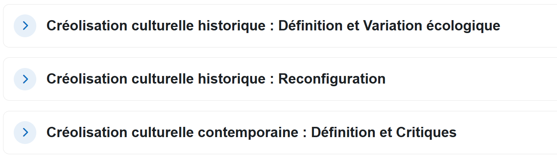Image resolution: width=557 pixels, height=158 pixels.
Task: Click chevron icon beside 'Définition et Critiques'
Action: point(25,132)
